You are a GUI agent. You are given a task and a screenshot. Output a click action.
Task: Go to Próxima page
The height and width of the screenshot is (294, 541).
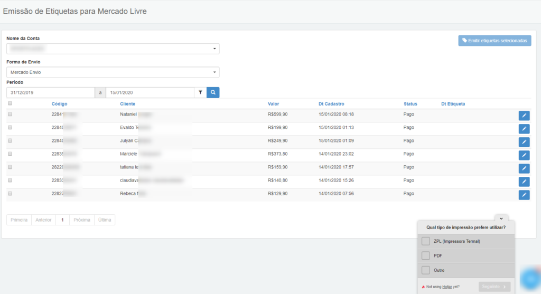click(x=82, y=220)
